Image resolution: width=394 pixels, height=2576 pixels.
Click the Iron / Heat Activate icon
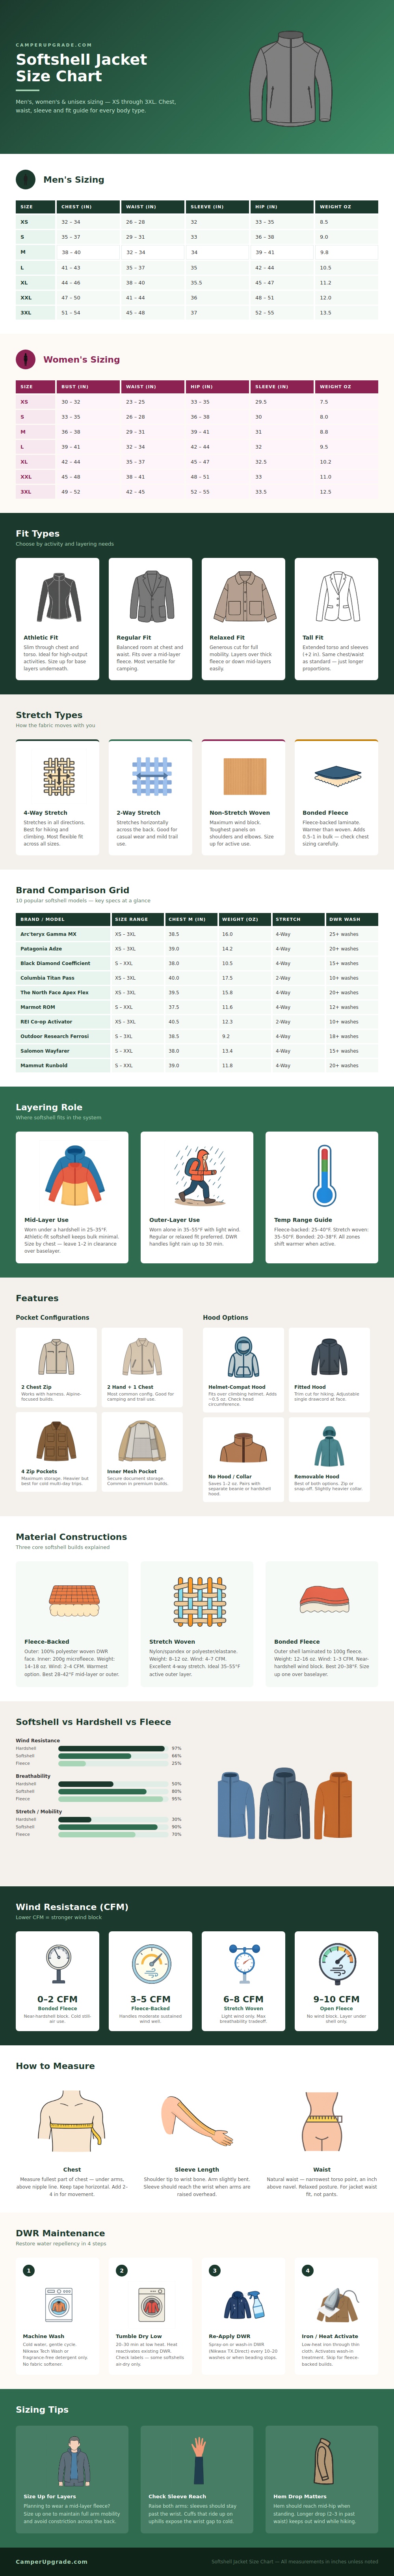pos(337,2305)
